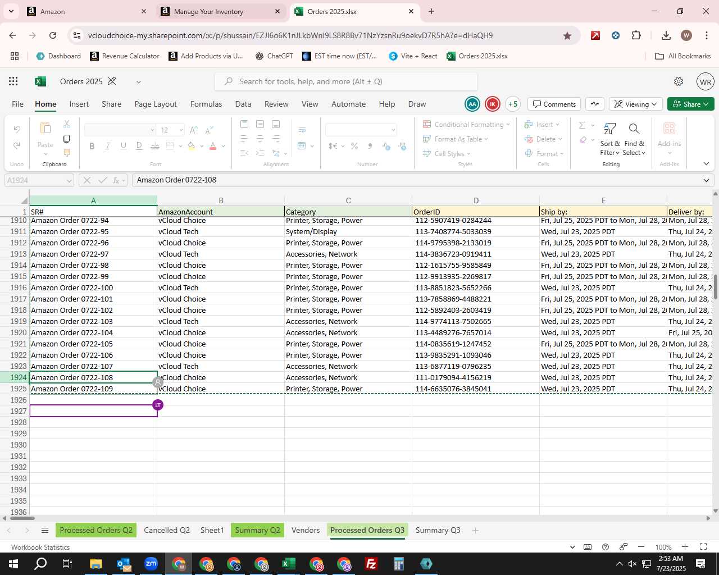Show the +5 more collaborators
The height and width of the screenshot is (575, 719).
coord(512,104)
